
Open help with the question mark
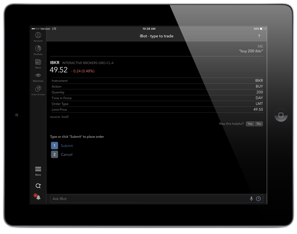pos(259,36)
